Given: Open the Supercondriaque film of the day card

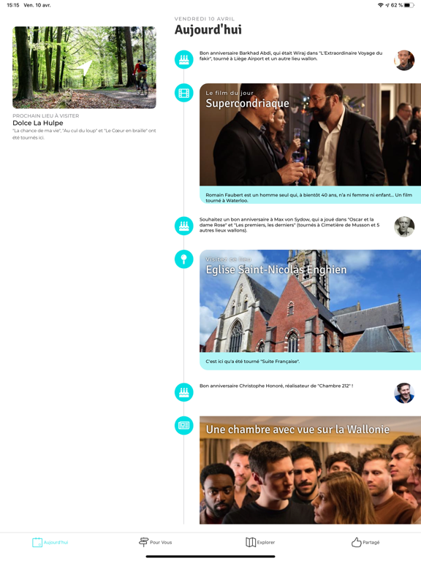Looking at the screenshot, I should [x=310, y=134].
